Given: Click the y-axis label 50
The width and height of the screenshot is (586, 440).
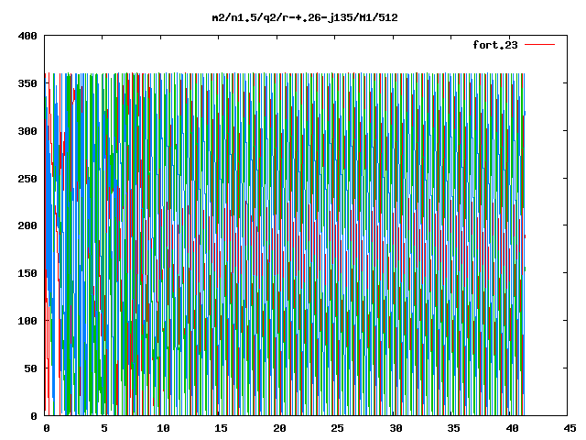Looking at the screenshot, I should point(30,368).
